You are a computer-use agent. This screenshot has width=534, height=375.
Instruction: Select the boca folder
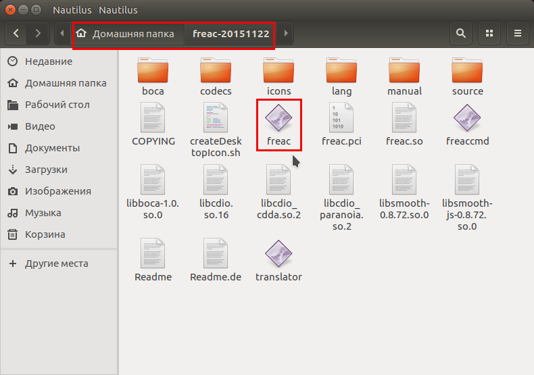click(153, 76)
